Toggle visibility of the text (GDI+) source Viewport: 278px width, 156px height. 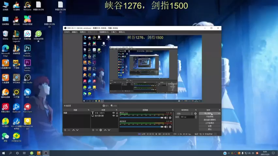click(114, 113)
